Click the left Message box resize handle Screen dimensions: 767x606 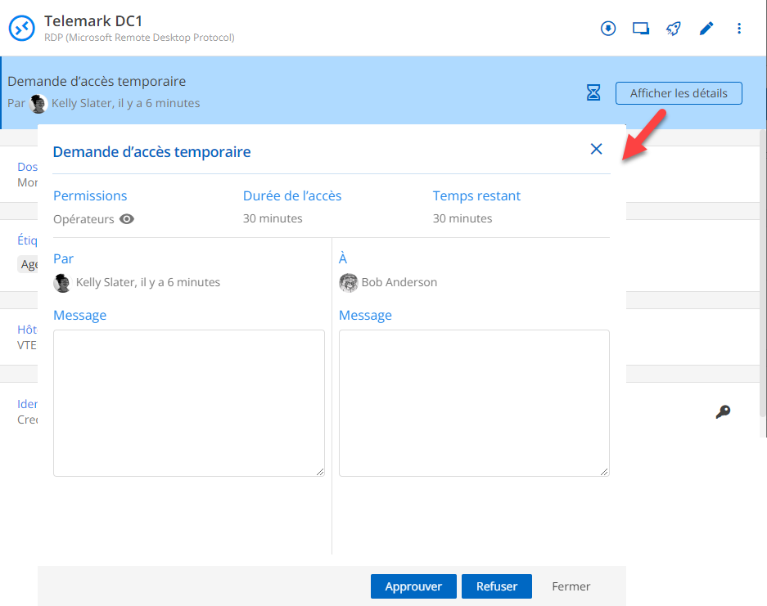(x=320, y=472)
